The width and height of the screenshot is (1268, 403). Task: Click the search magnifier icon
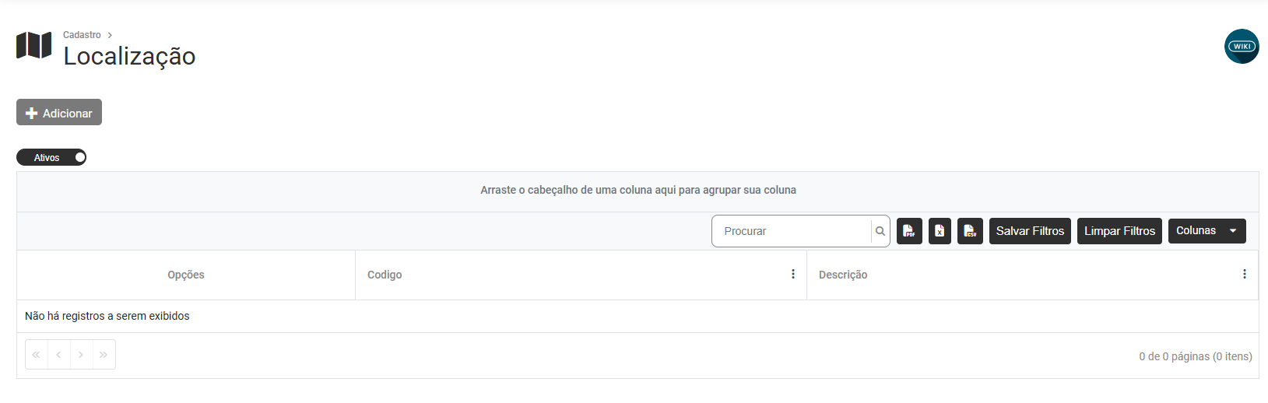(880, 231)
